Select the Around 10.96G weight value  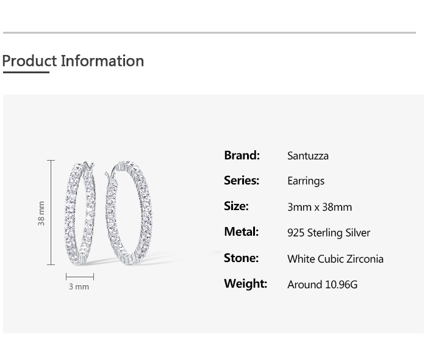pos(322,285)
